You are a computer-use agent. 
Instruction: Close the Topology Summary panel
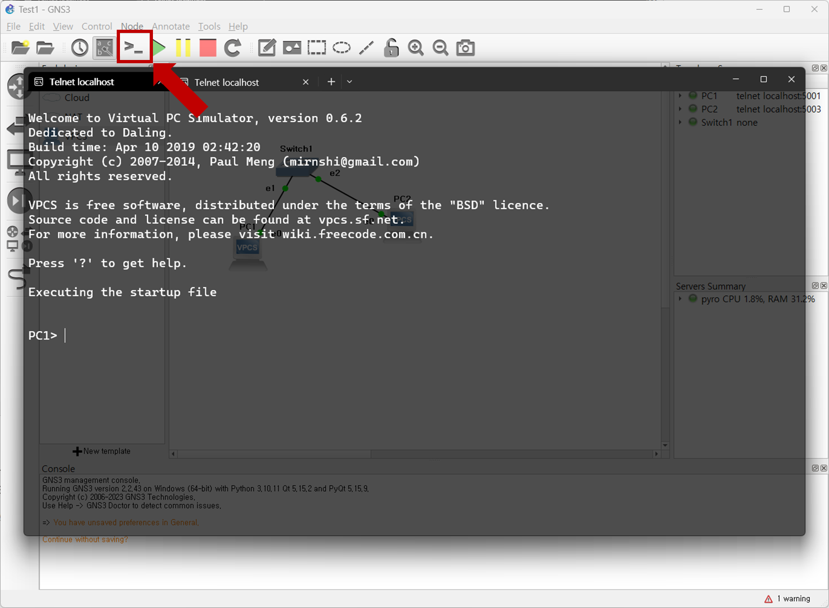click(824, 68)
